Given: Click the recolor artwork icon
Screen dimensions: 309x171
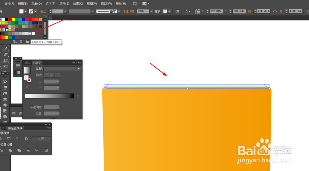Looking at the screenshot, I should [177, 11].
